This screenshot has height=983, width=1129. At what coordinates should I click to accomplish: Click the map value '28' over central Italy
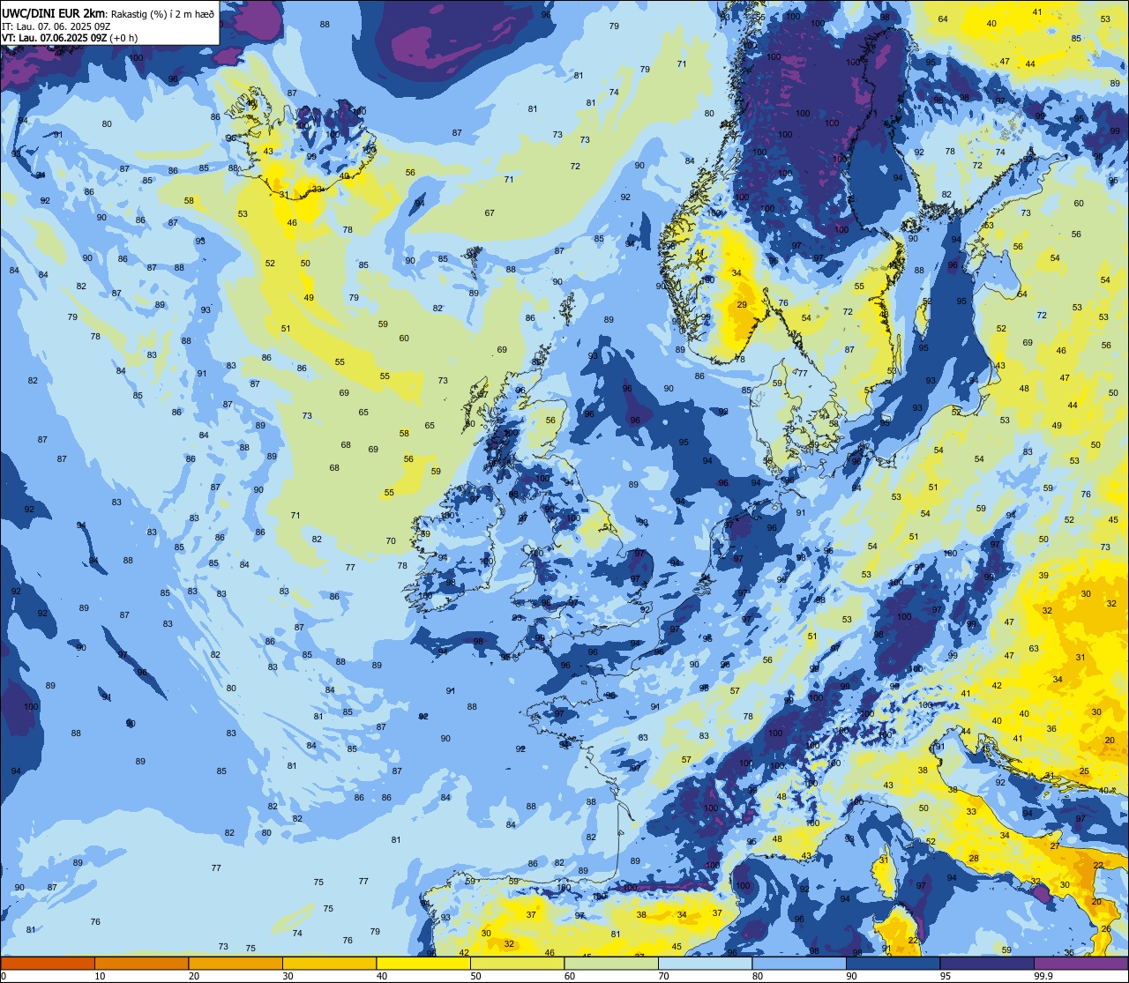click(974, 858)
